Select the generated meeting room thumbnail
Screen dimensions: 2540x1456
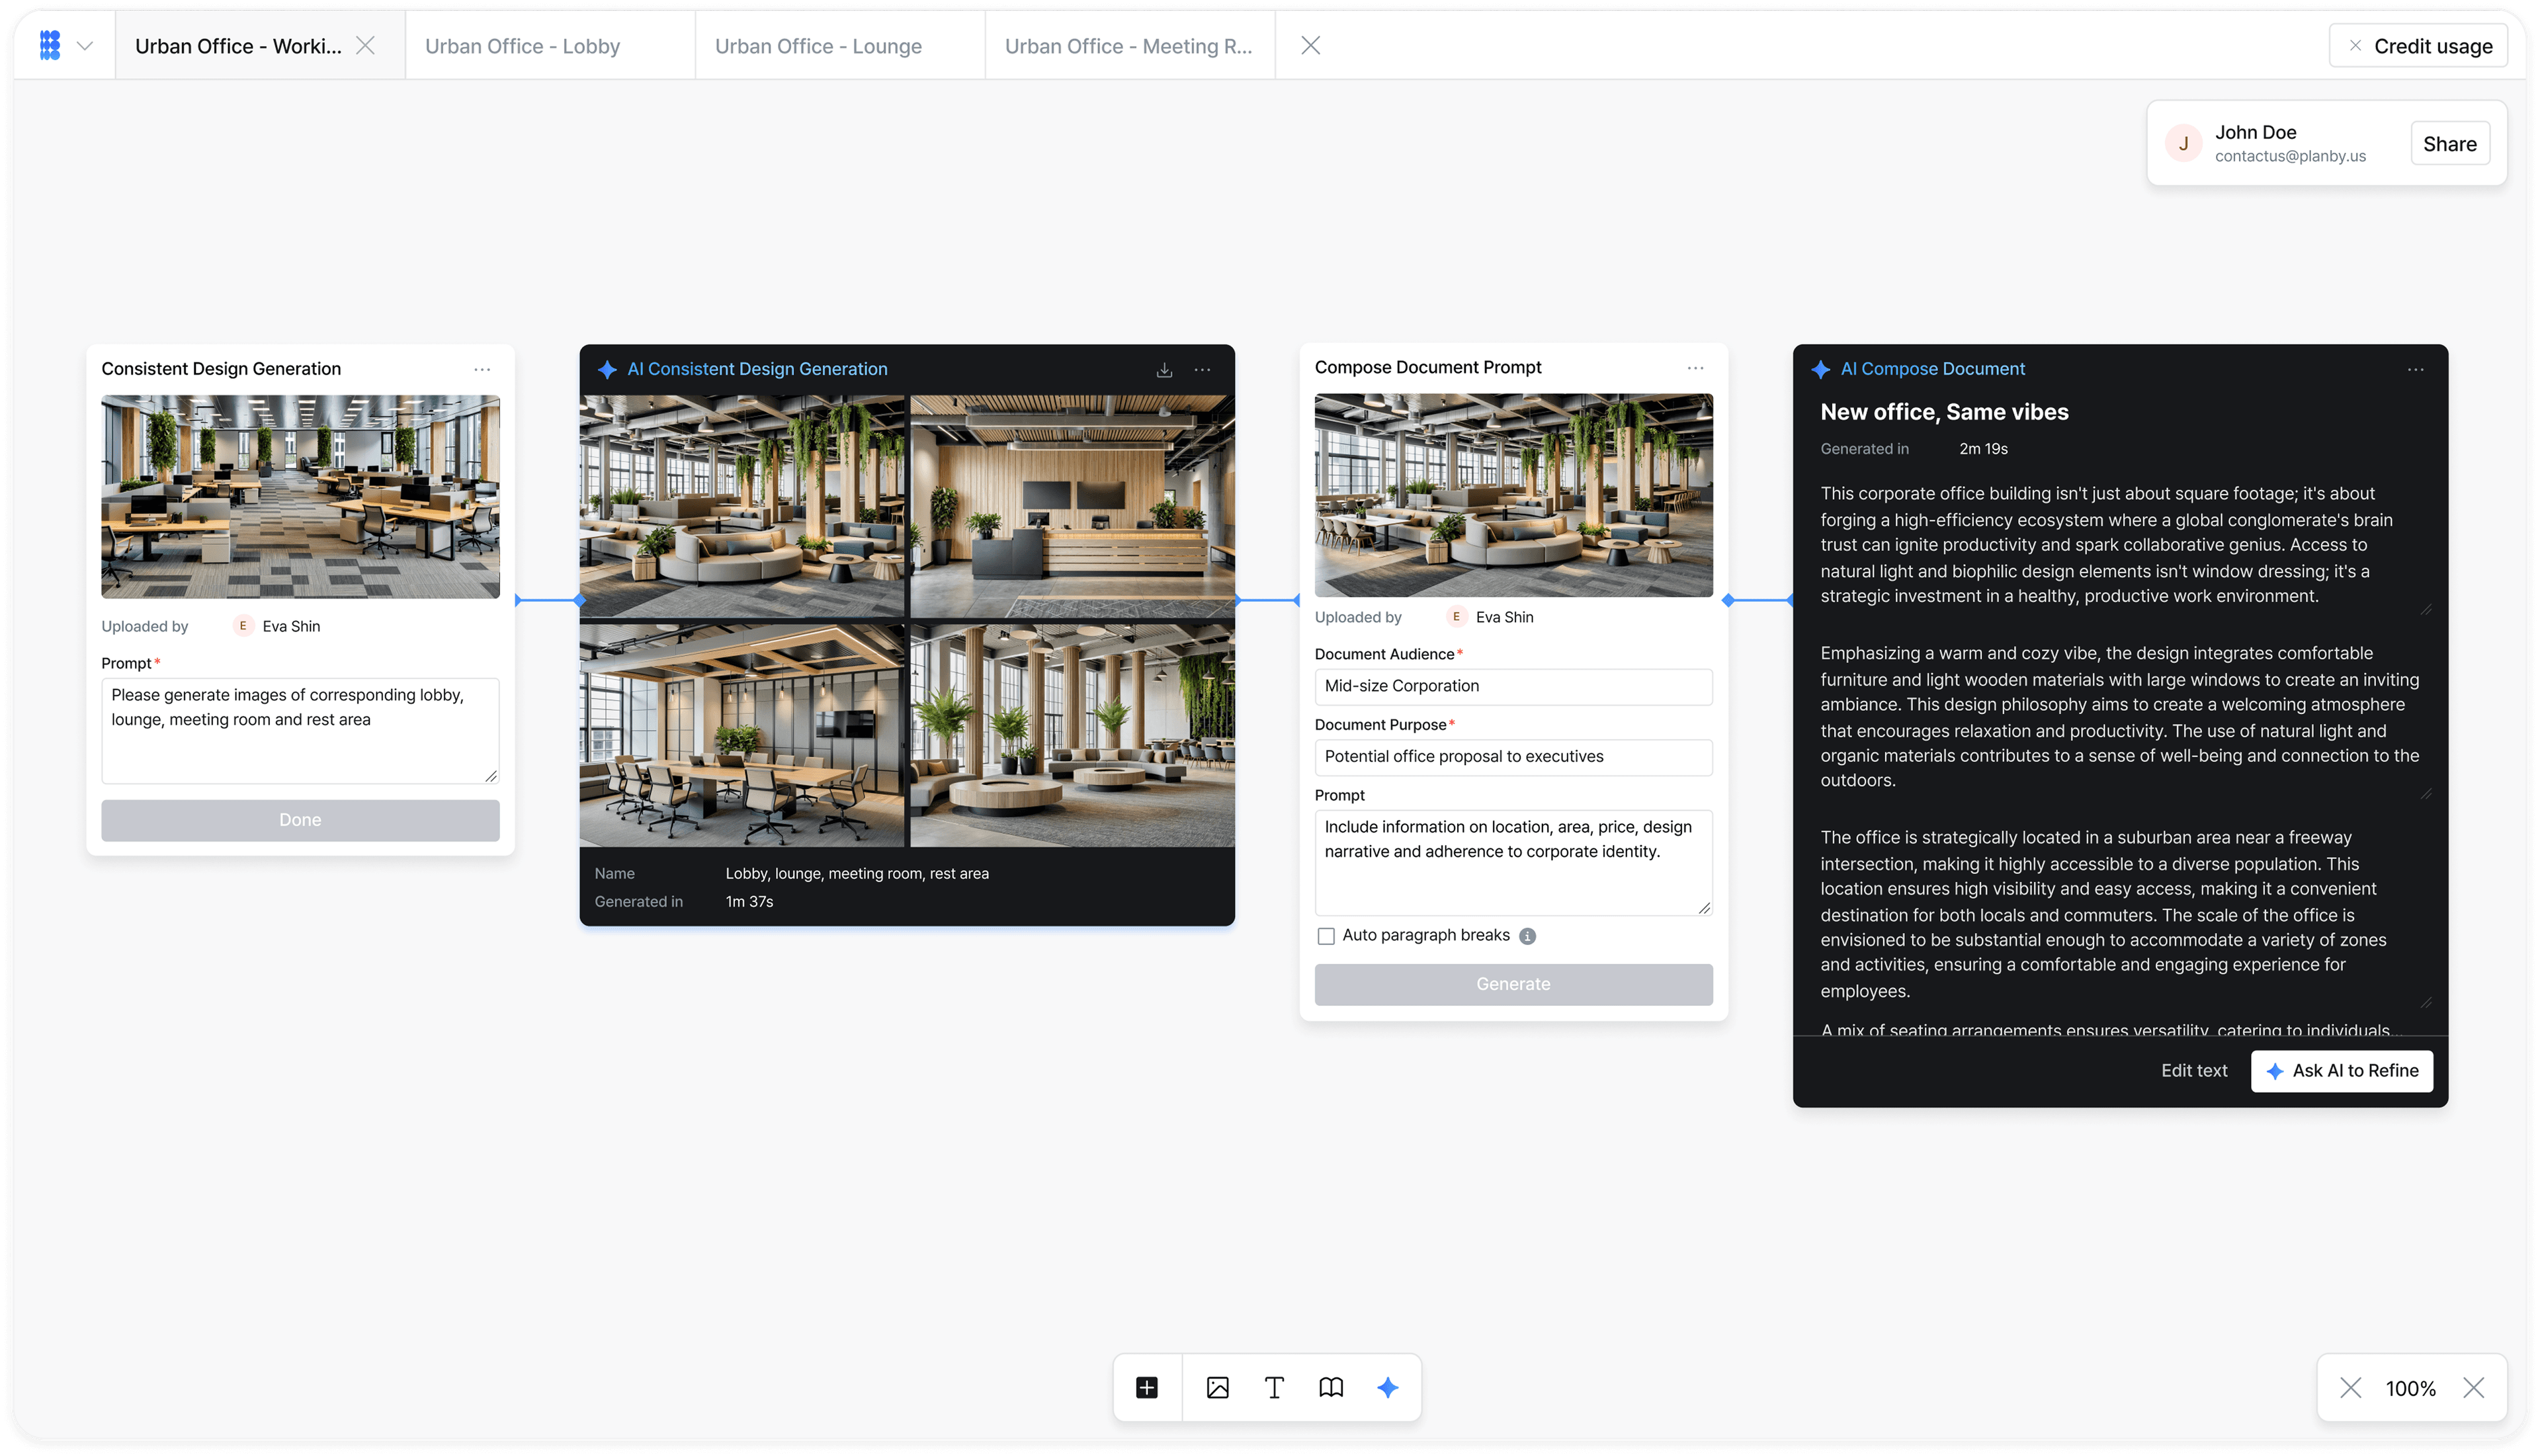pyautogui.click(x=741, y=736)
